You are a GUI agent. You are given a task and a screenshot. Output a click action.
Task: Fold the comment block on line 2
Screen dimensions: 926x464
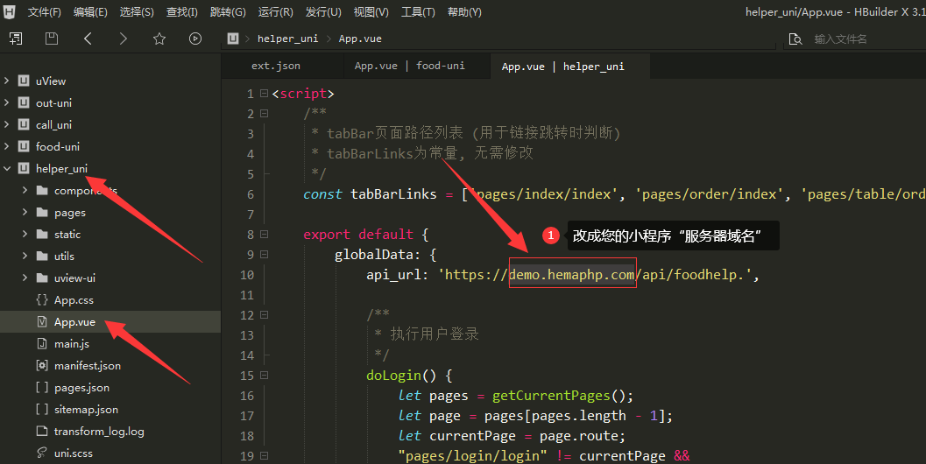264,113
